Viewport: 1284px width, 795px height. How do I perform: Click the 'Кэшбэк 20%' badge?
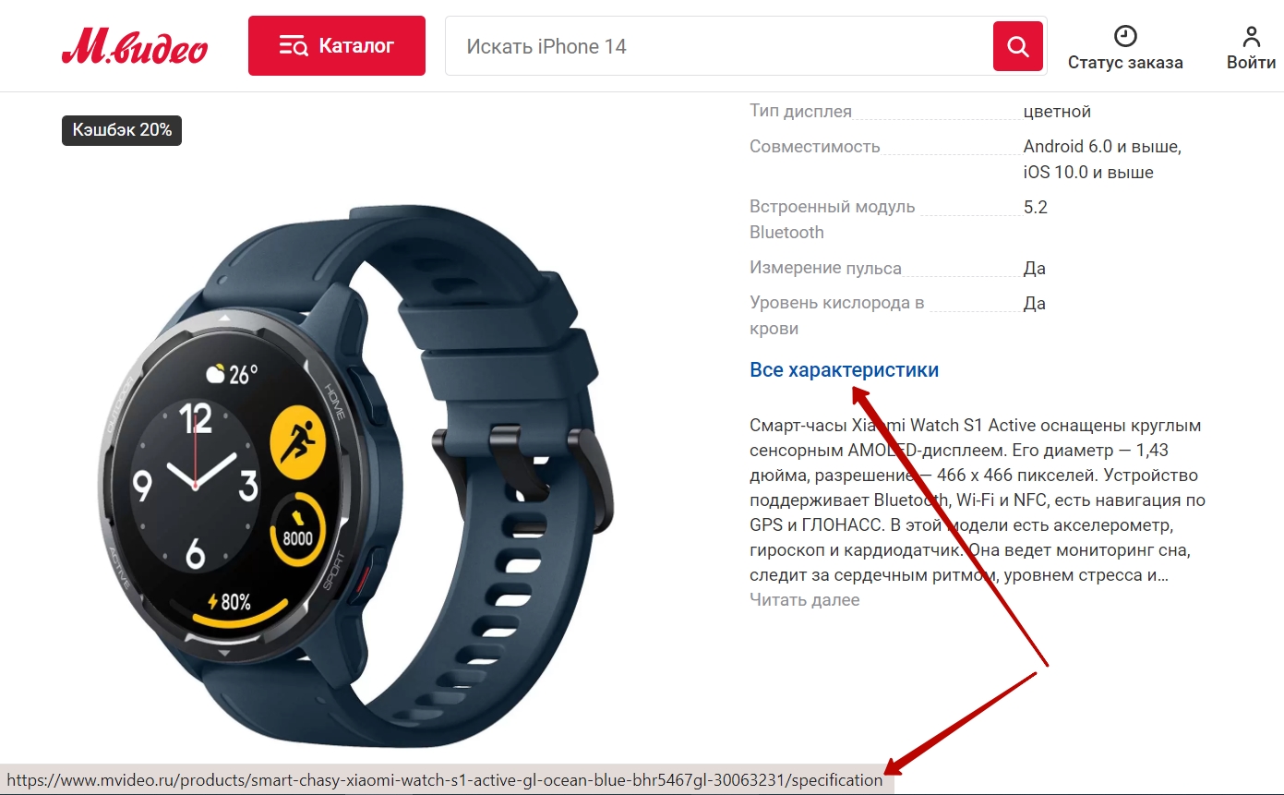point(122,130)
